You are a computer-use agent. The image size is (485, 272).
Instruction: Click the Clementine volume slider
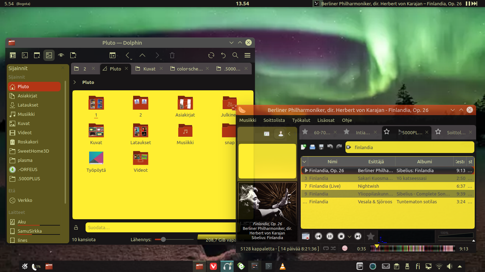click(456, 236)
